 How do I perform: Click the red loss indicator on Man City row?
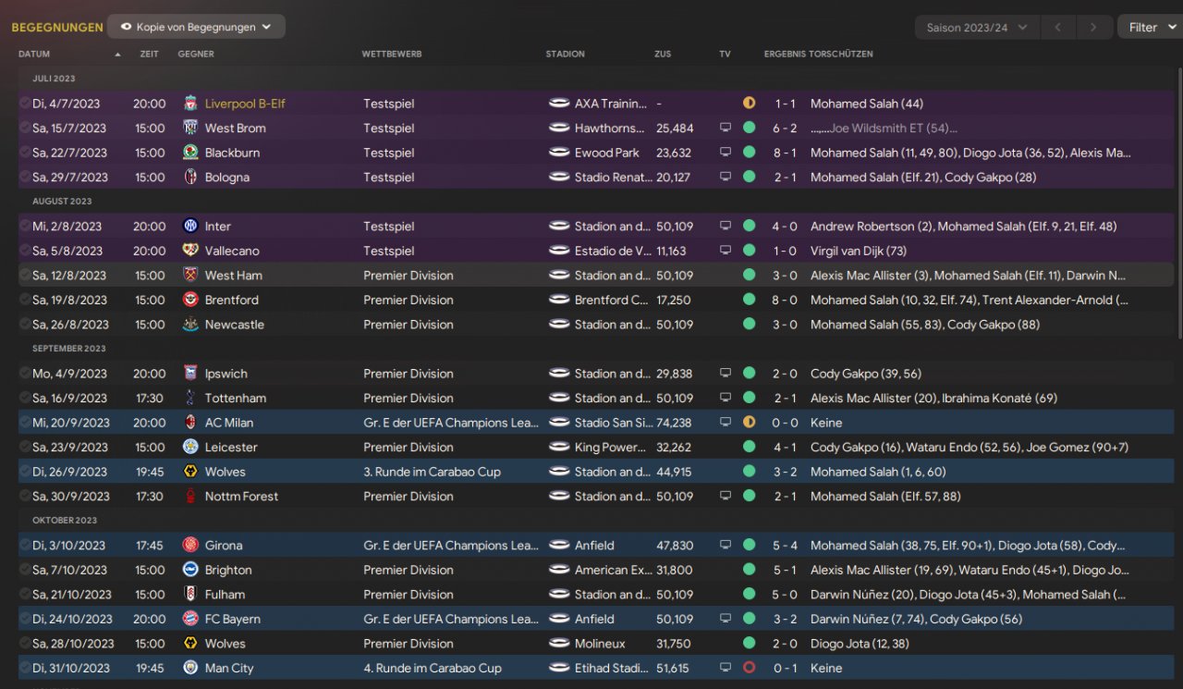tap(749, 668)
